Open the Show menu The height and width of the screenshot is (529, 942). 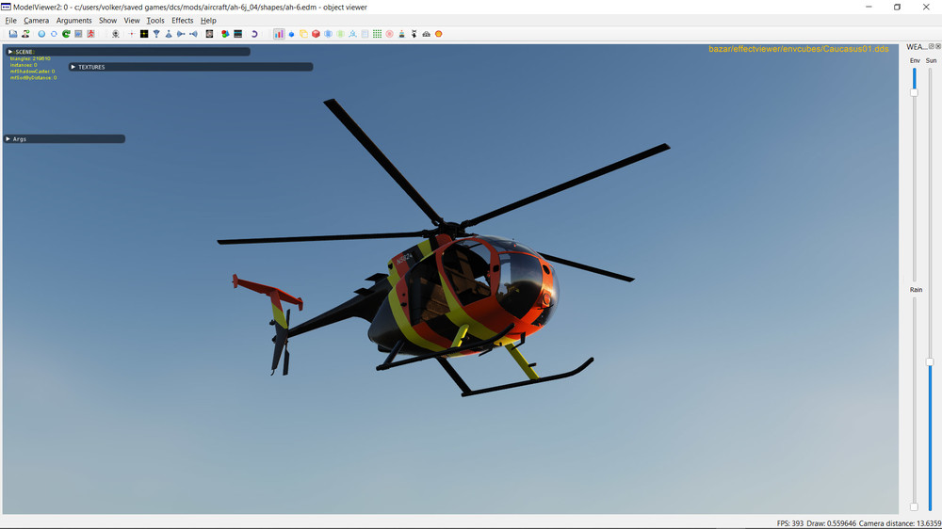[107, 21]
